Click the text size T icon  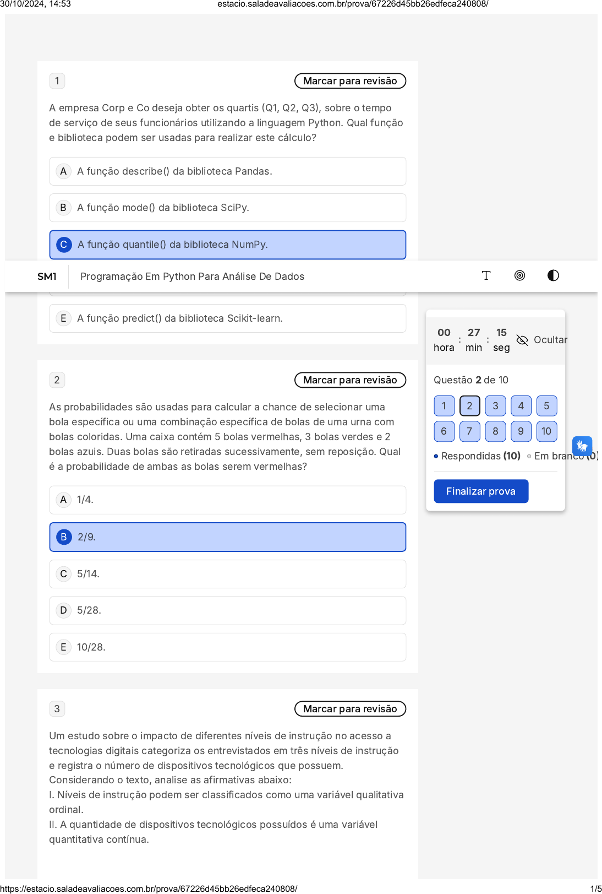pyautogui.click(x=486, y=275)
